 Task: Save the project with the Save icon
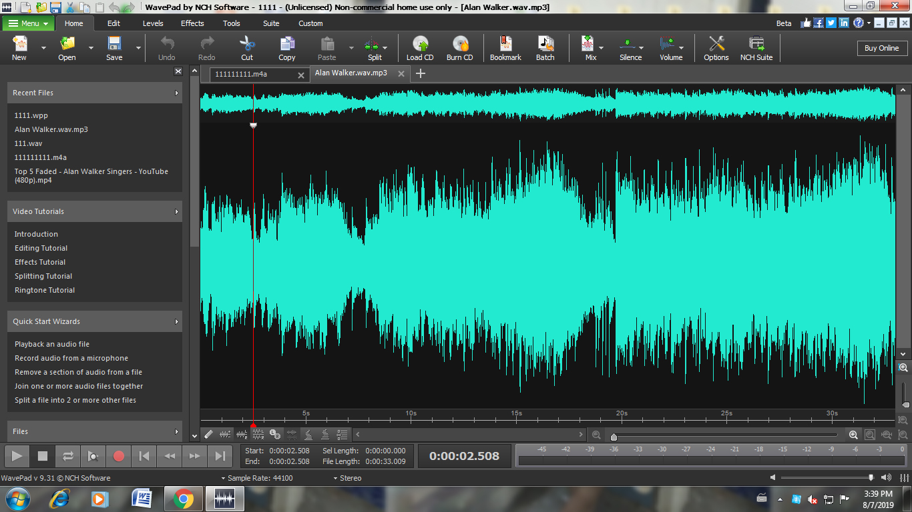click(x=114, y=48)
